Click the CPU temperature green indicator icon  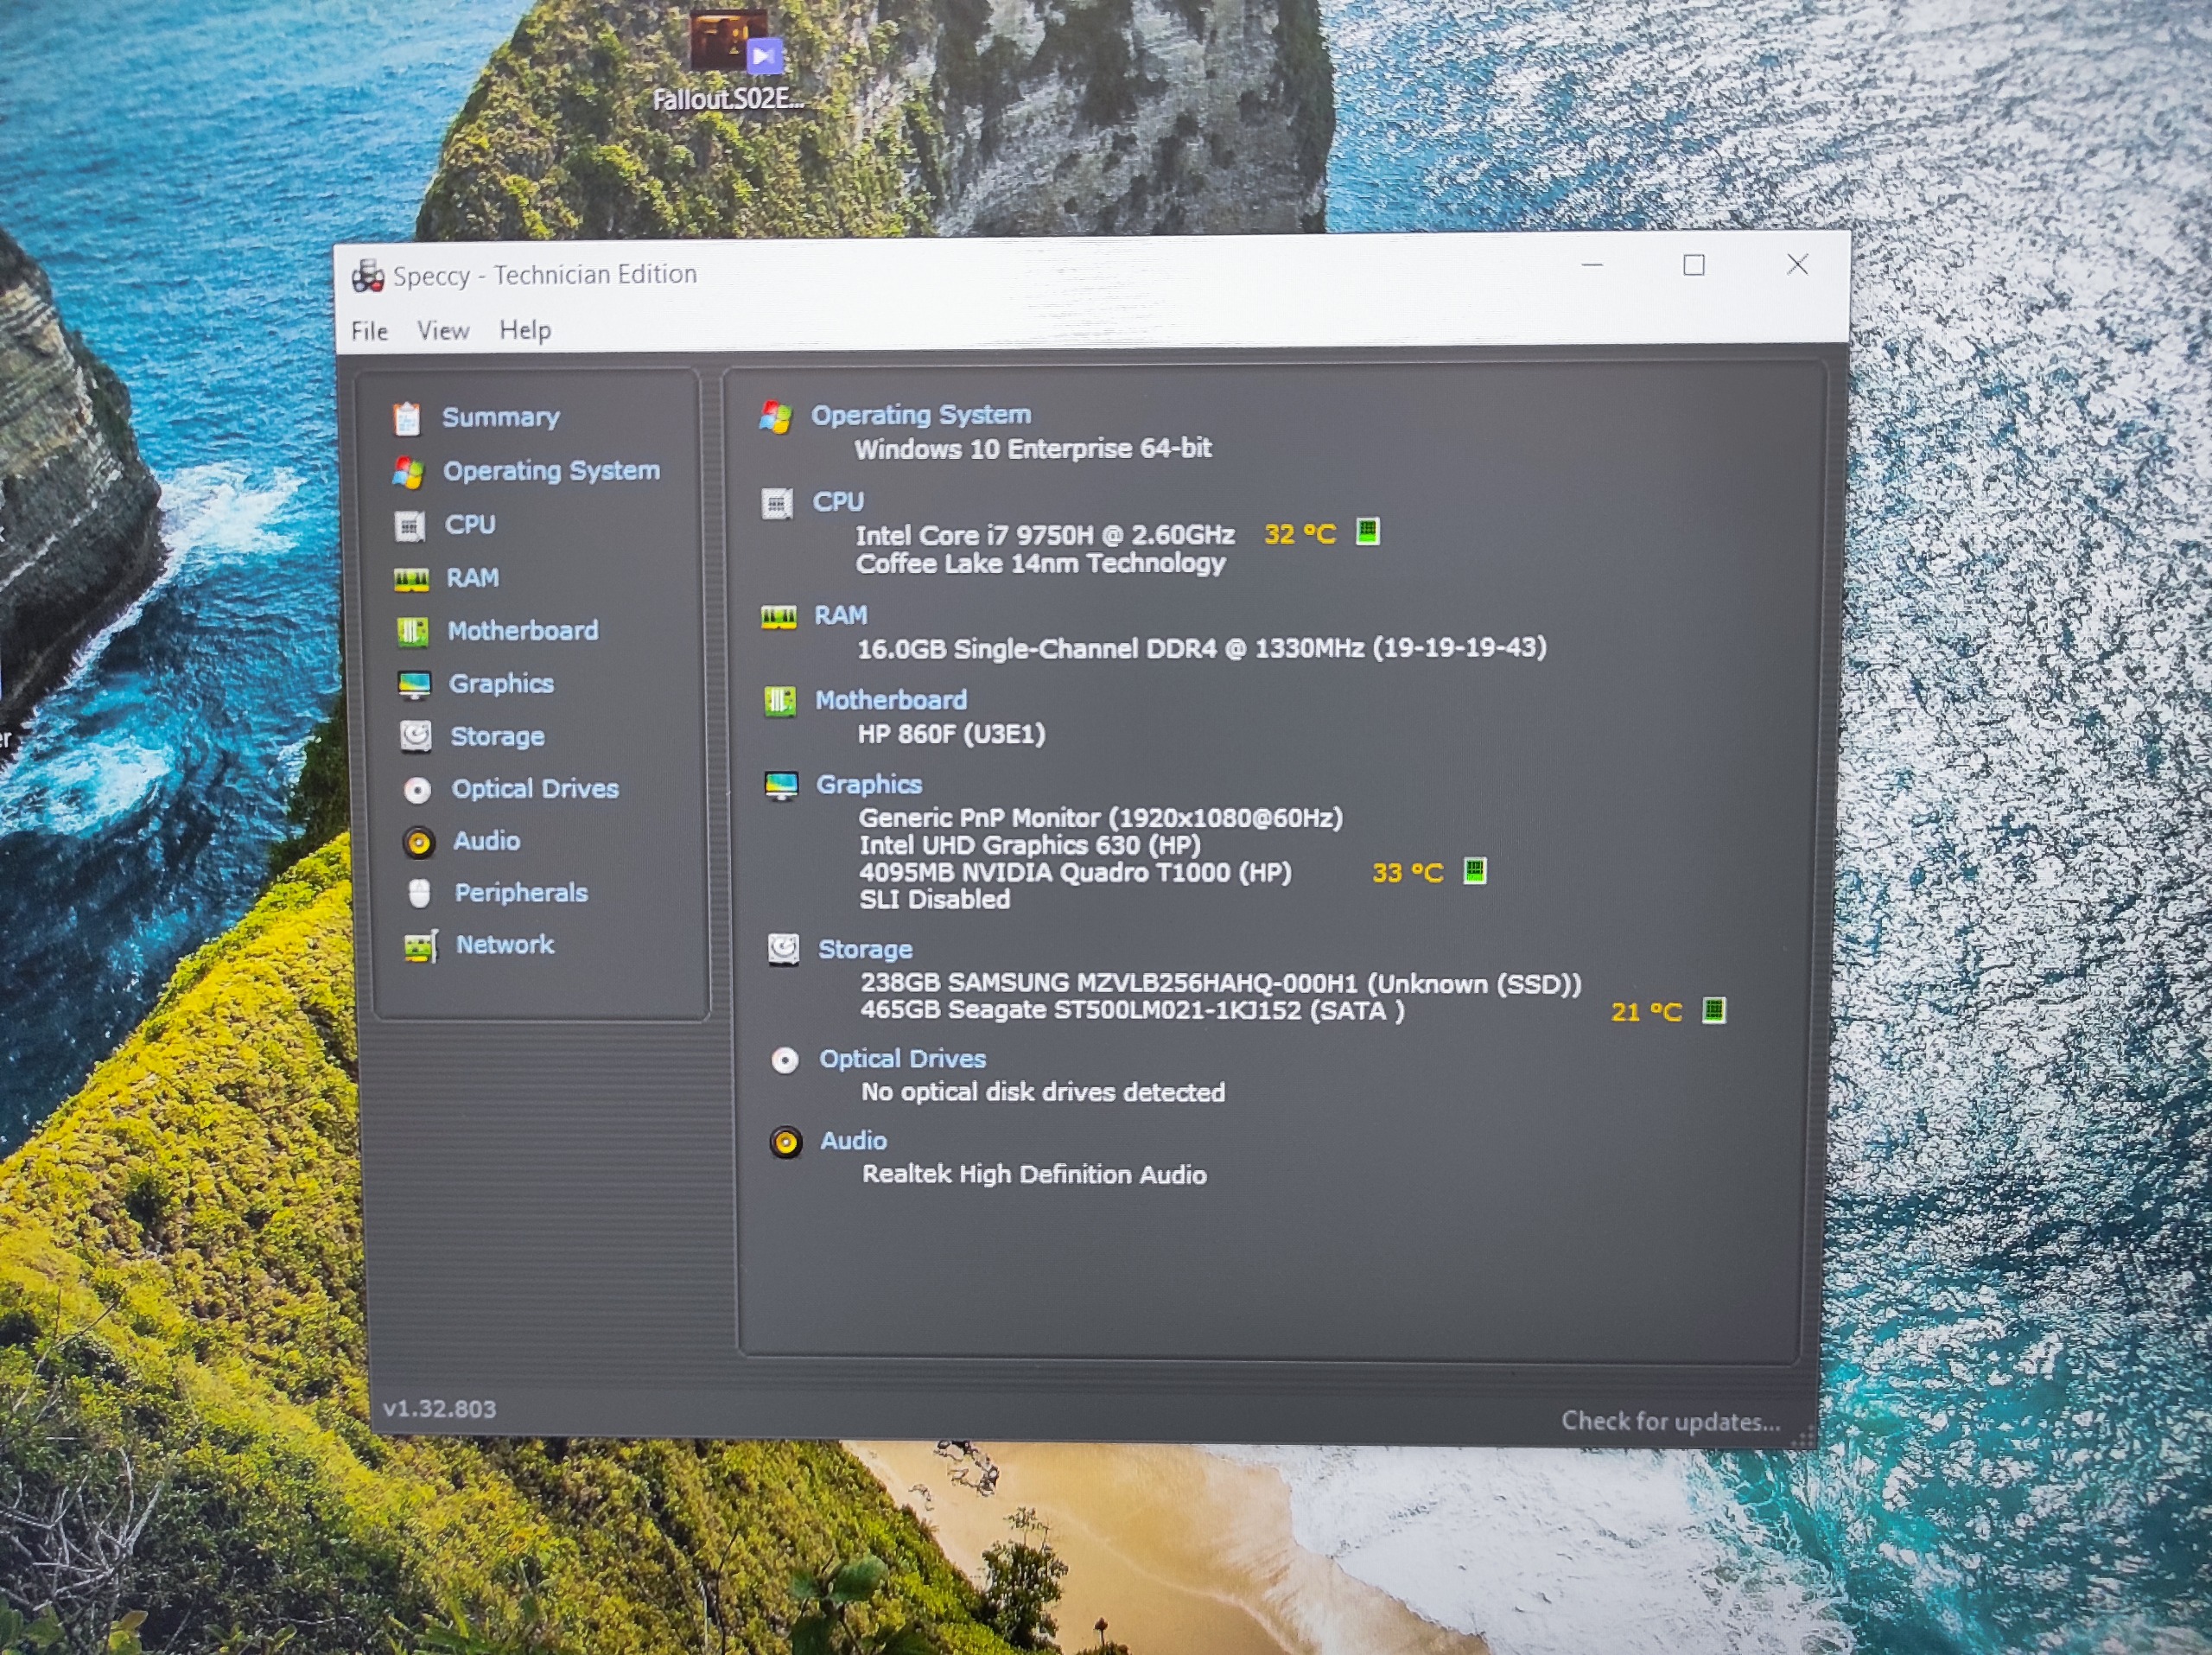click(1367, 532)
